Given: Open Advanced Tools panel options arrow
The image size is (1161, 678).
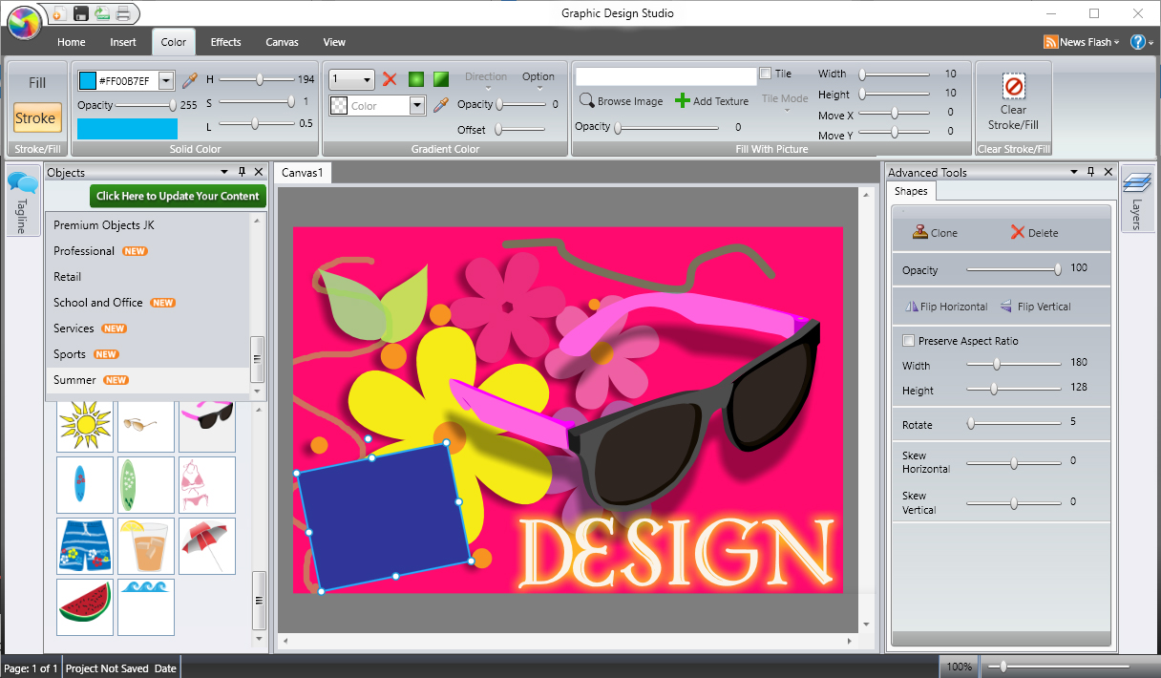Looking at the screenshot, I should pyautogui.click(x=1073, y=172).
